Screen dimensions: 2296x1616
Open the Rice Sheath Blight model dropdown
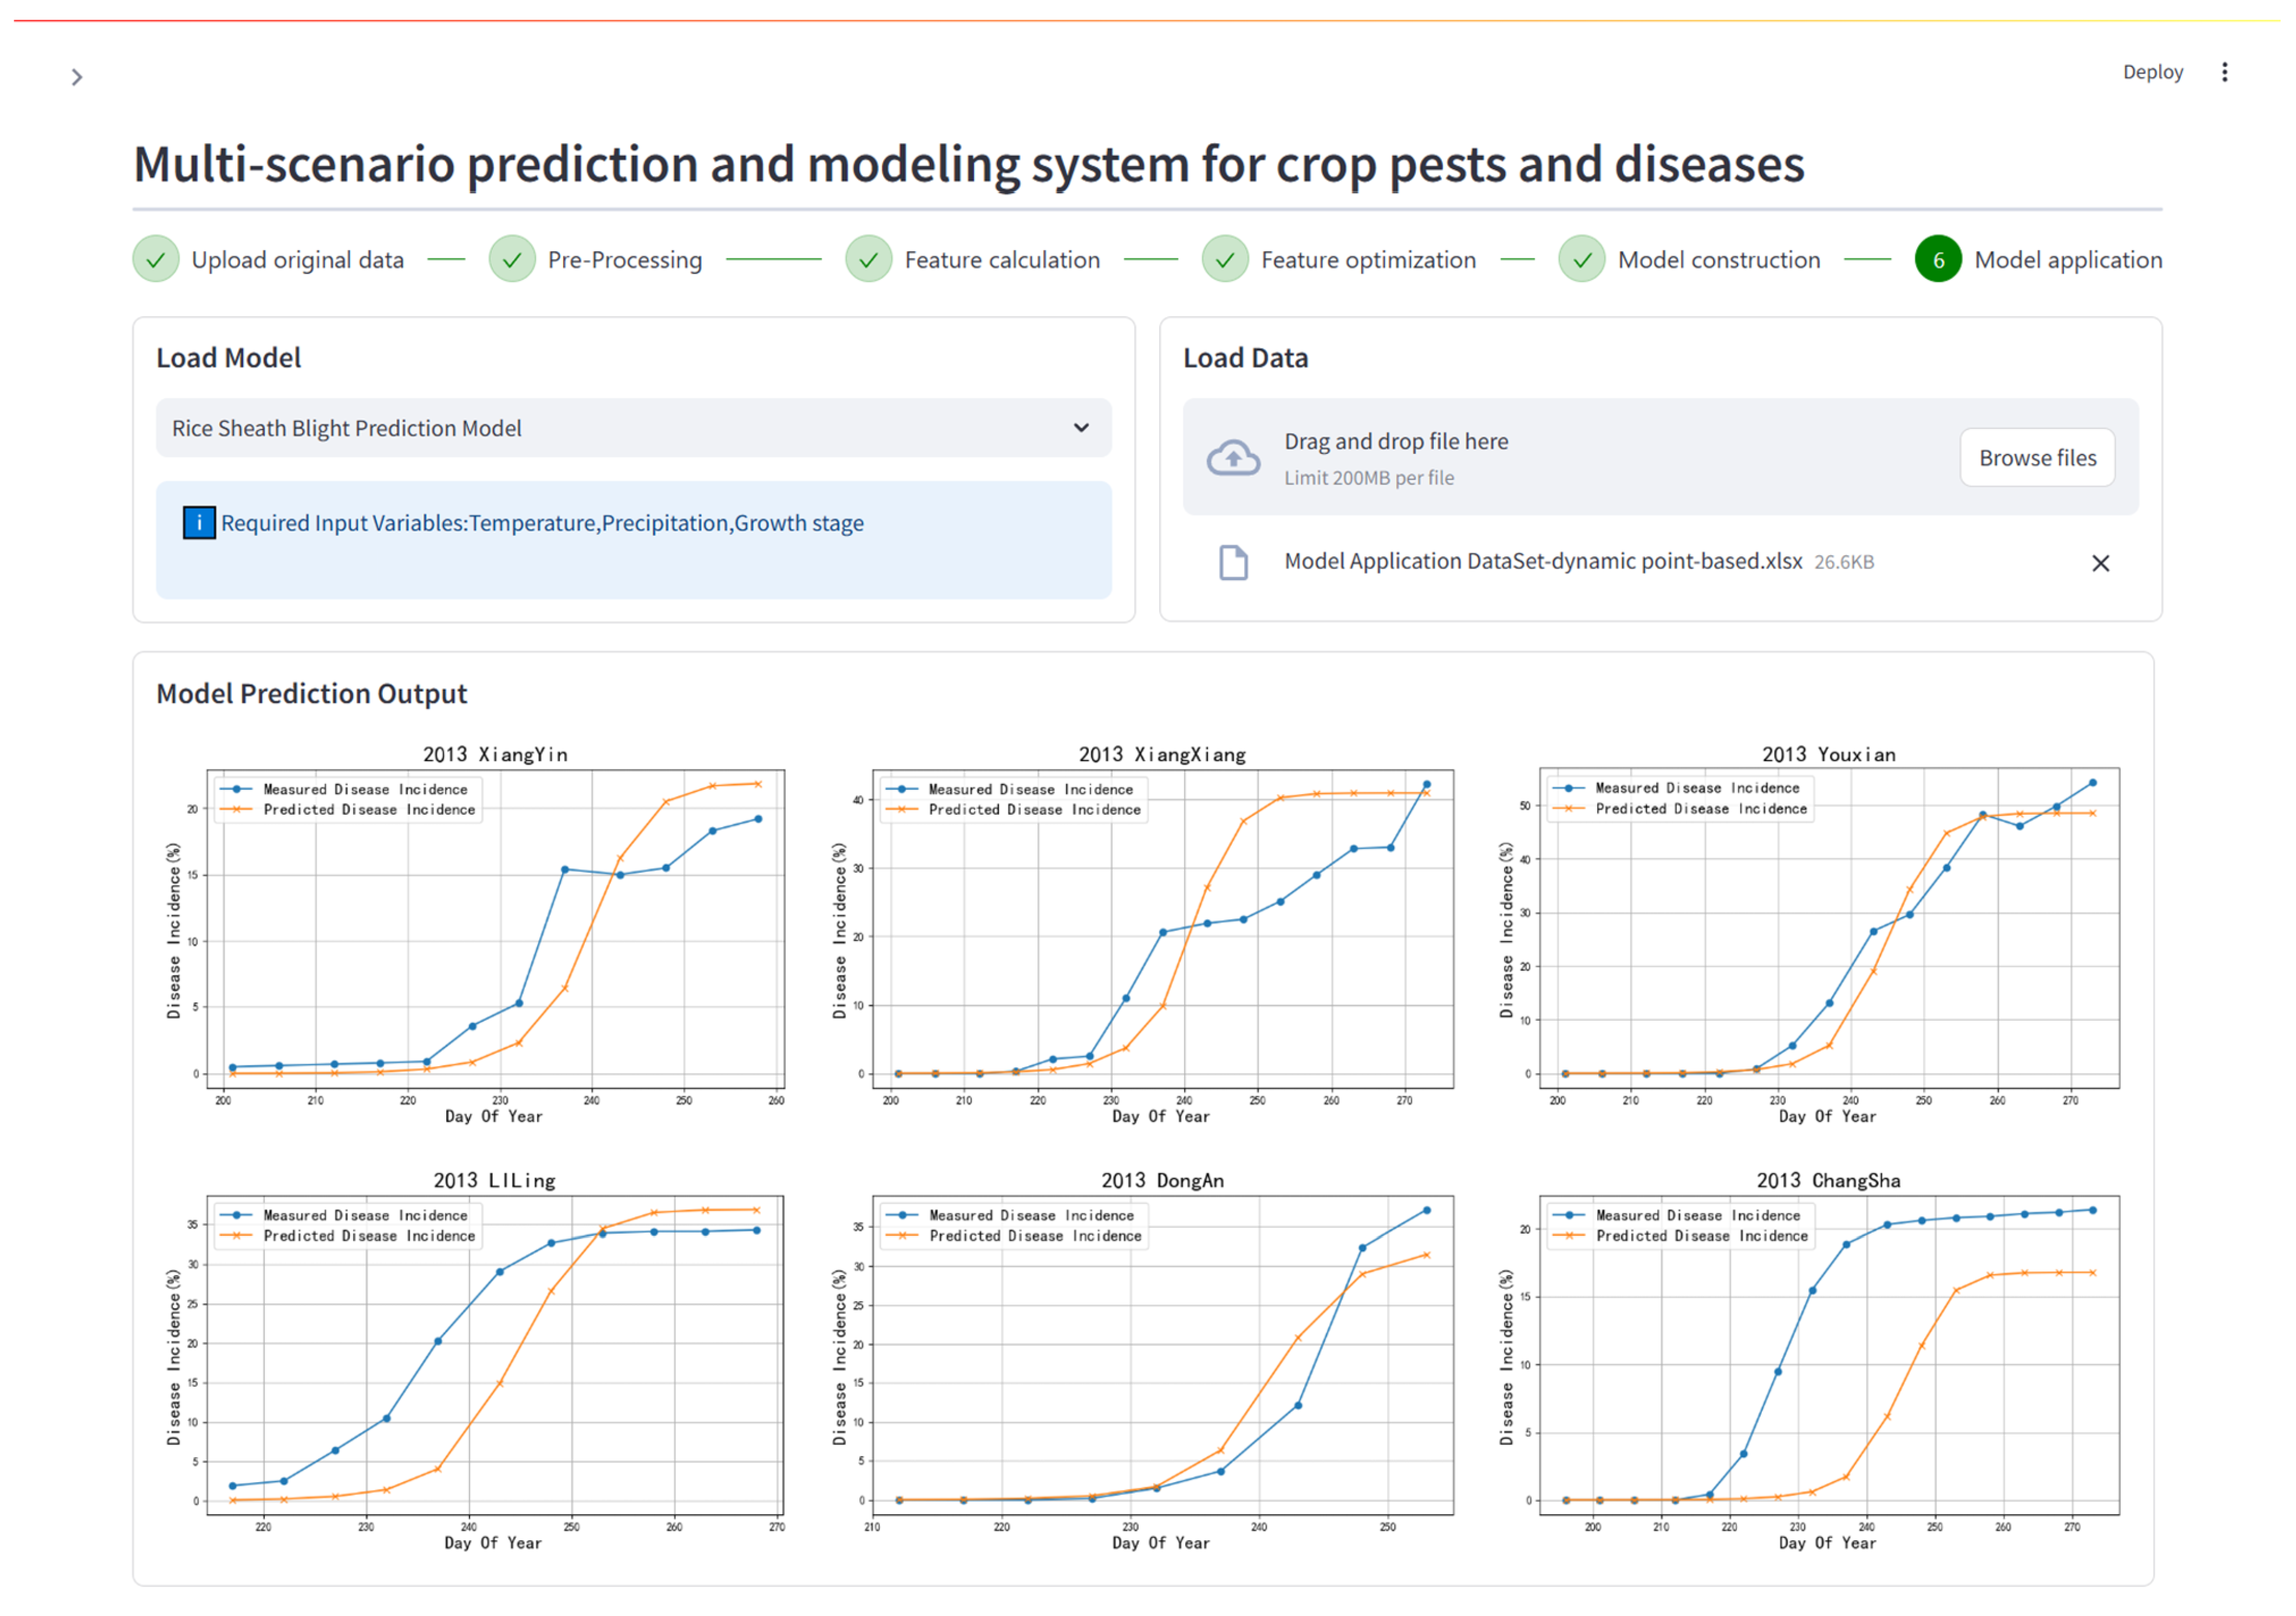pos(620,428)
